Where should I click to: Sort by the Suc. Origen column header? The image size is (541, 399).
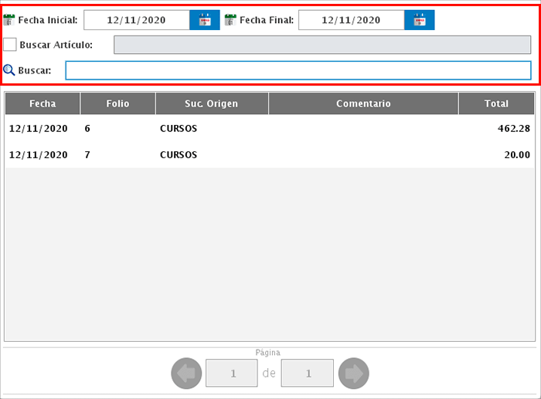(211, 103)
